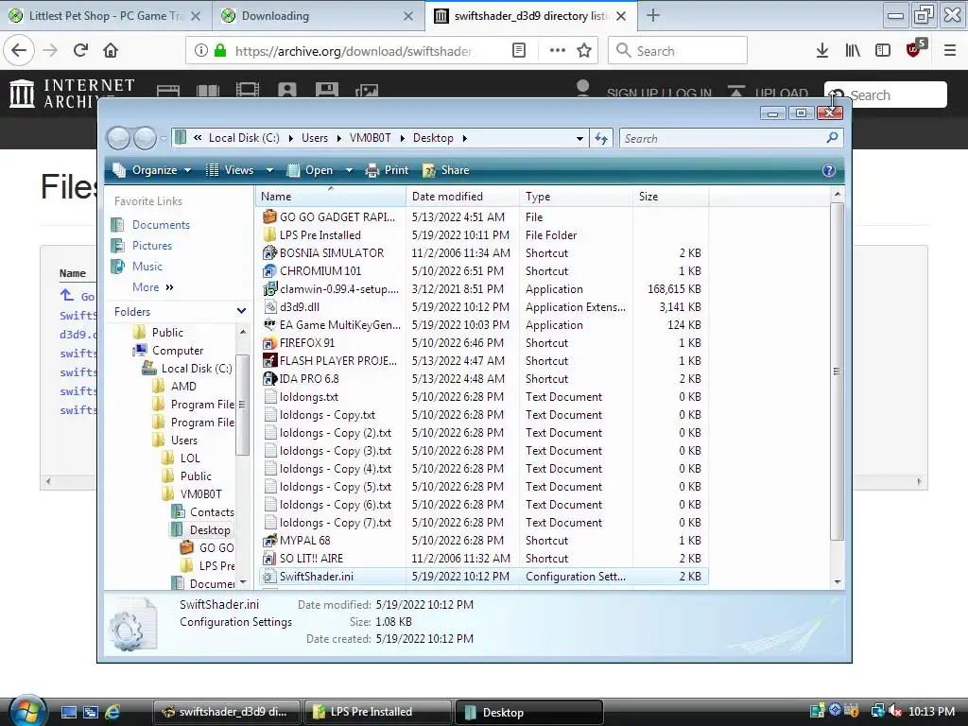Toggle reader view icon in address bar
Image resolution: width=968 pixels, height=726 pixels.
(519, 51)
